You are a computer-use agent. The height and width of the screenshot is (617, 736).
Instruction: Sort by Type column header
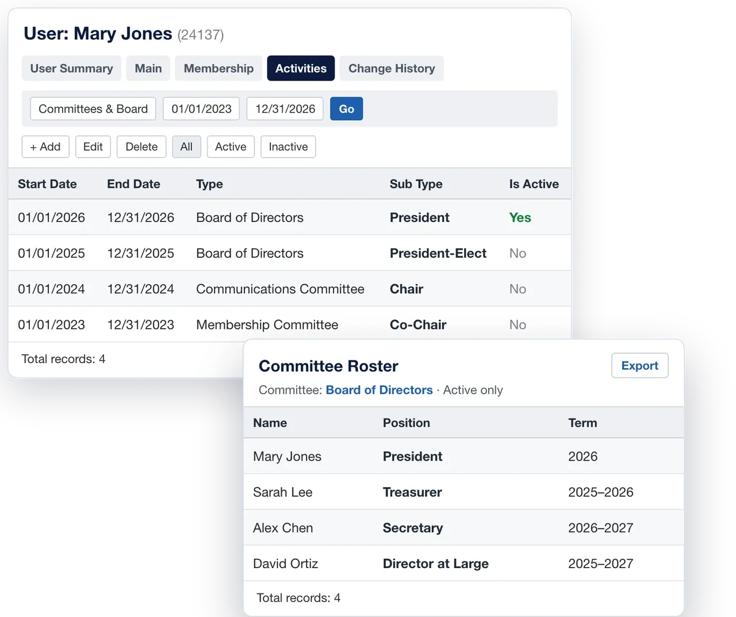coord(209,184)
